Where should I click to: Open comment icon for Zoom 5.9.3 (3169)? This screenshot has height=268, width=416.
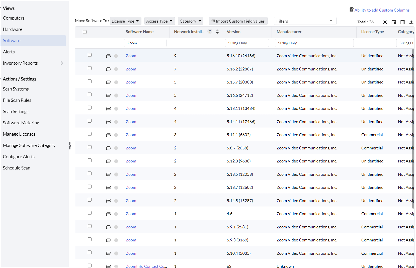pyautogui.click(x=108, y=240)
